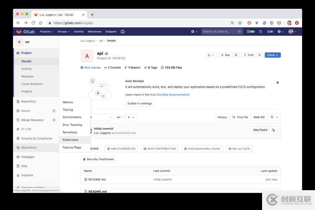Click the search magnifier in the search box
This screenshot has height=210, width=315.
[x=239, y=32]
